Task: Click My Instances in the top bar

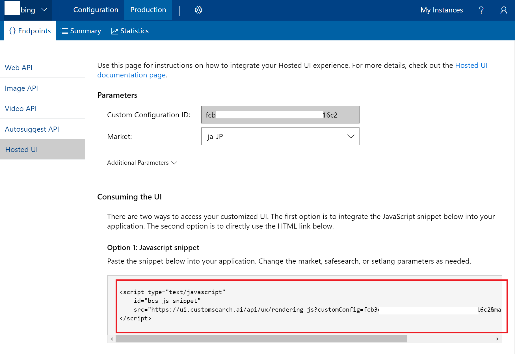Action: (441, 10)
